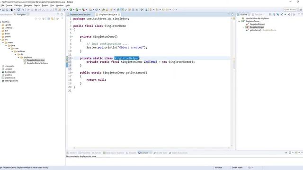Open the Navigator view menu arrow
Screen dimensions: 303x170
click(x=62, y=18)
